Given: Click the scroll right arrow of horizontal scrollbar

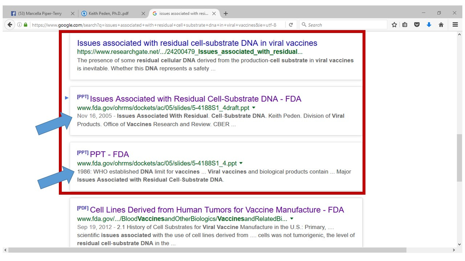Looking at the screenshot, I should pos(454,250).
